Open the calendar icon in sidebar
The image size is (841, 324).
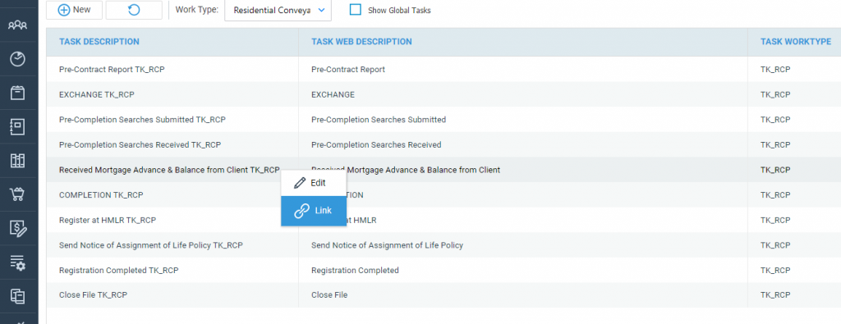click(x=18, y=93)
